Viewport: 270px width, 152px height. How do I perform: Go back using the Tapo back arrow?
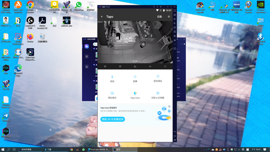[x=102, y=17]
